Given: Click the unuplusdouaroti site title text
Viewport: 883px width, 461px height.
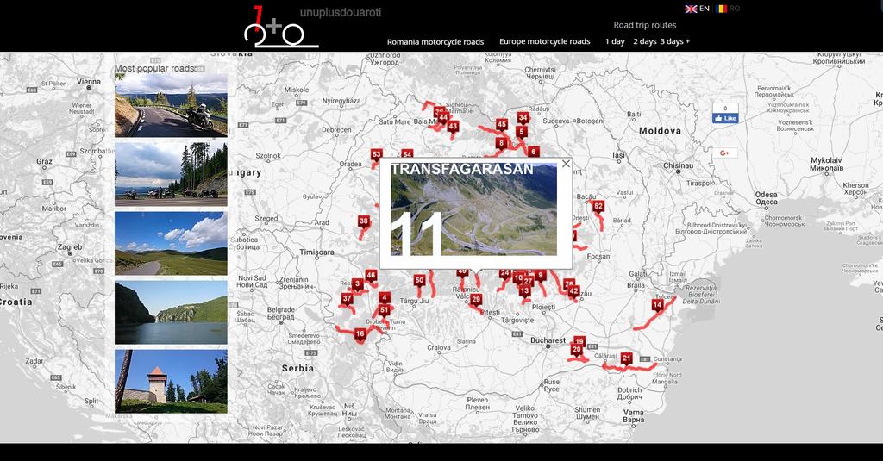Looking at the screenshot, I should point(340,12).
